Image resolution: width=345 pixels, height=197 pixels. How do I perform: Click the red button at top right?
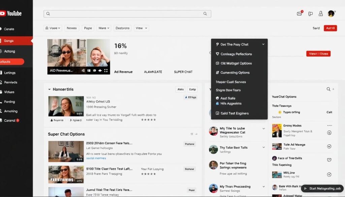click(x=330, y=28)
